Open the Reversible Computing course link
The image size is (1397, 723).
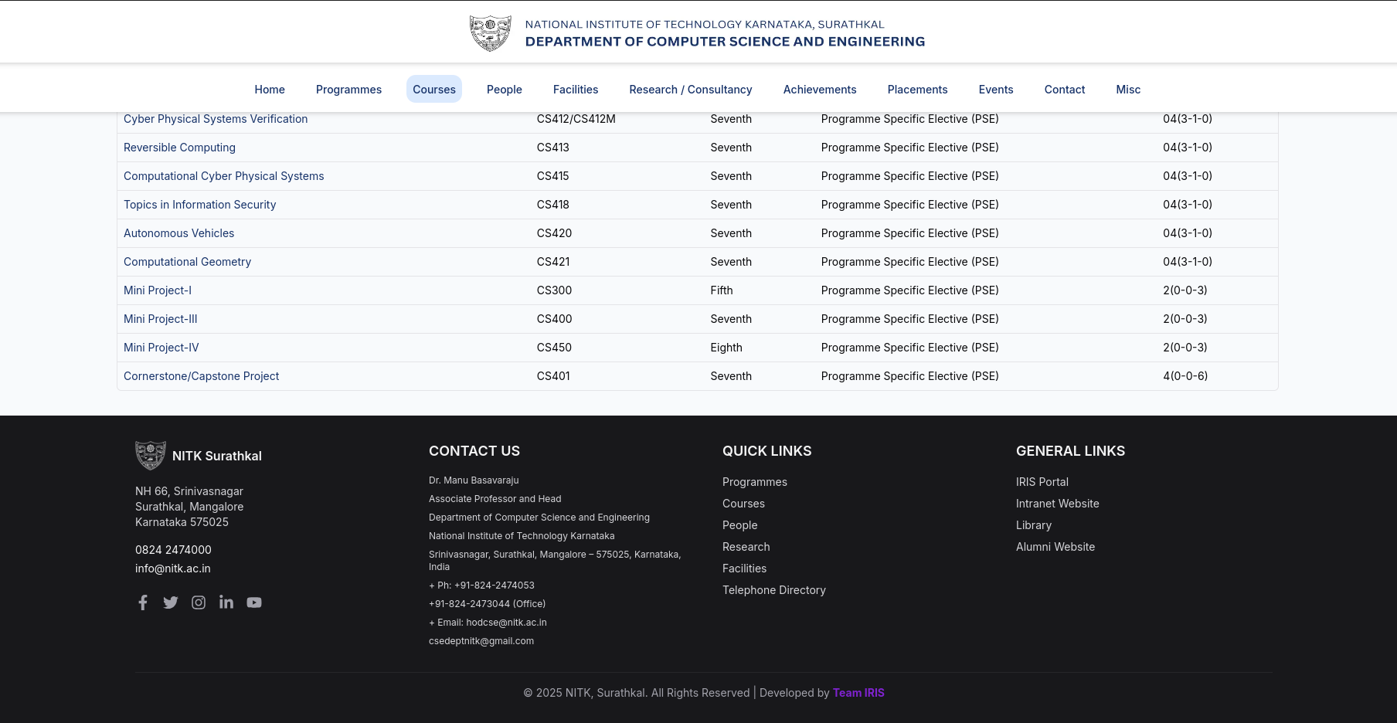(x=179, y=148)
